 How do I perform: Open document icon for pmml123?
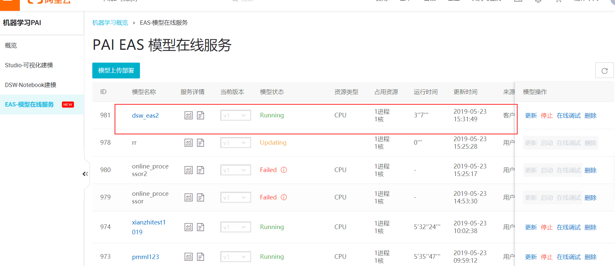tap(200, 257)
